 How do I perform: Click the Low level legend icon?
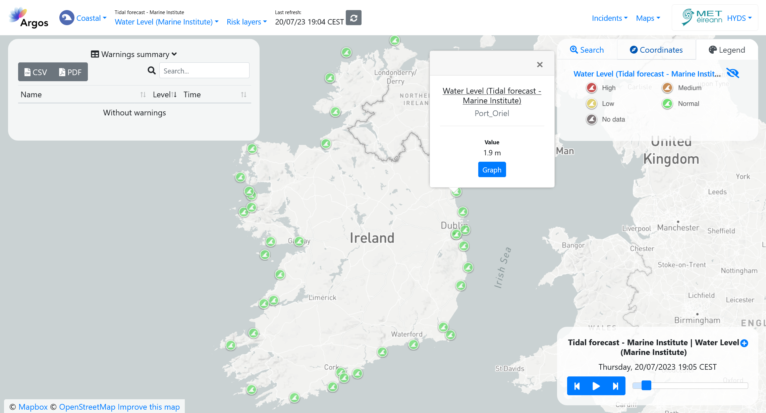tap(592, 104)
